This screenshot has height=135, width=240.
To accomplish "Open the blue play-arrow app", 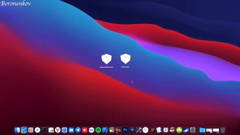I will click(132, 130).
